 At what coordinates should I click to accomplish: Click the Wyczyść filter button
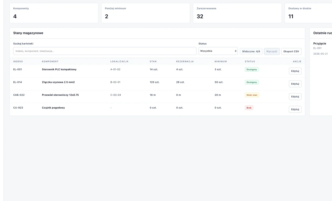tap(272, 51)
